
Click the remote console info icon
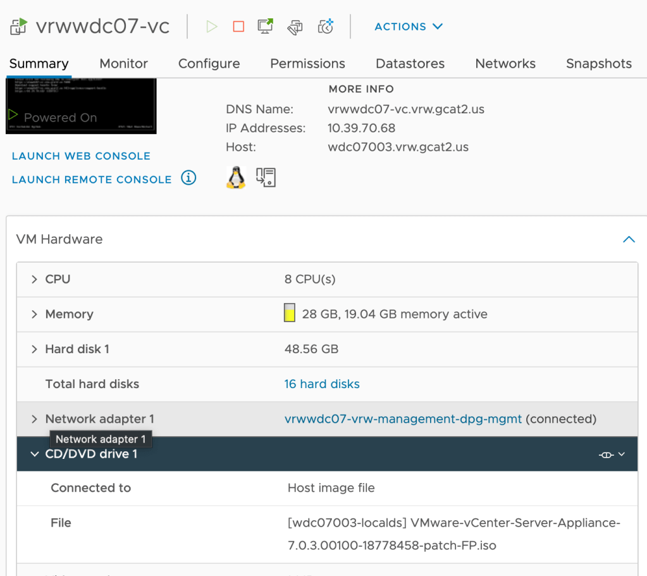coord(188,178)
